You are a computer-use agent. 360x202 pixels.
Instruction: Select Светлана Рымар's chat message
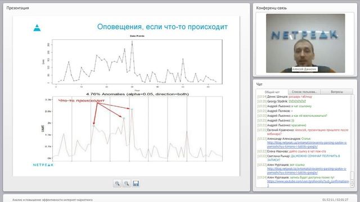pos(299,158)
